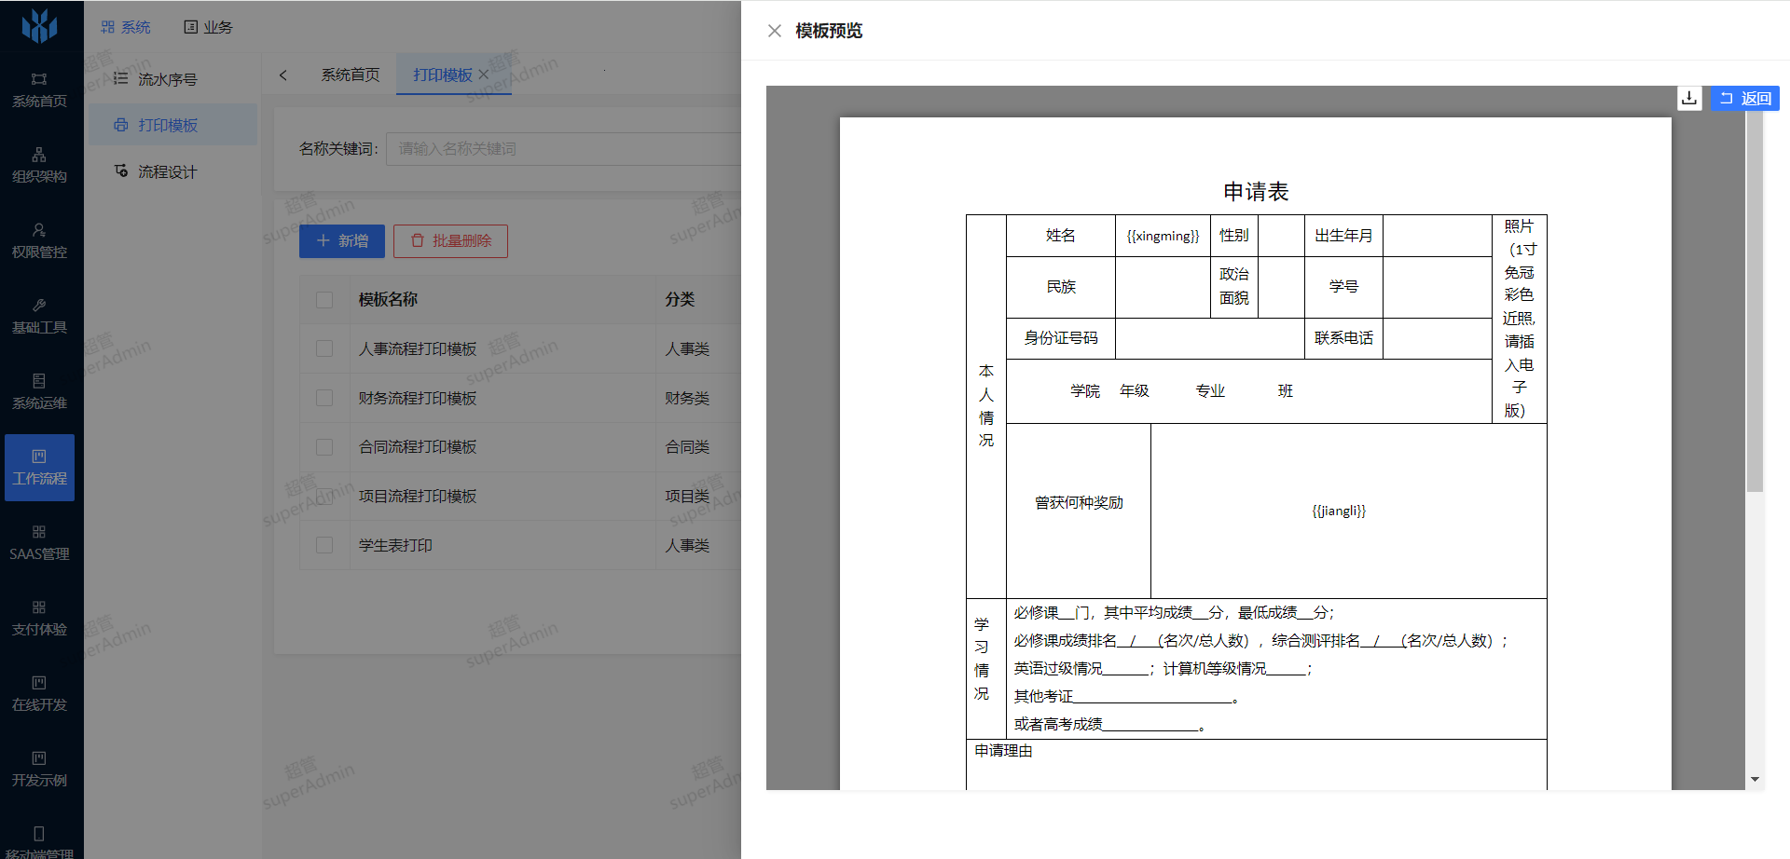The width and height of the screenshot is (1790, 859).
Task: Open 移动端管理 sidebar section
Action: [x=39, y=841]
